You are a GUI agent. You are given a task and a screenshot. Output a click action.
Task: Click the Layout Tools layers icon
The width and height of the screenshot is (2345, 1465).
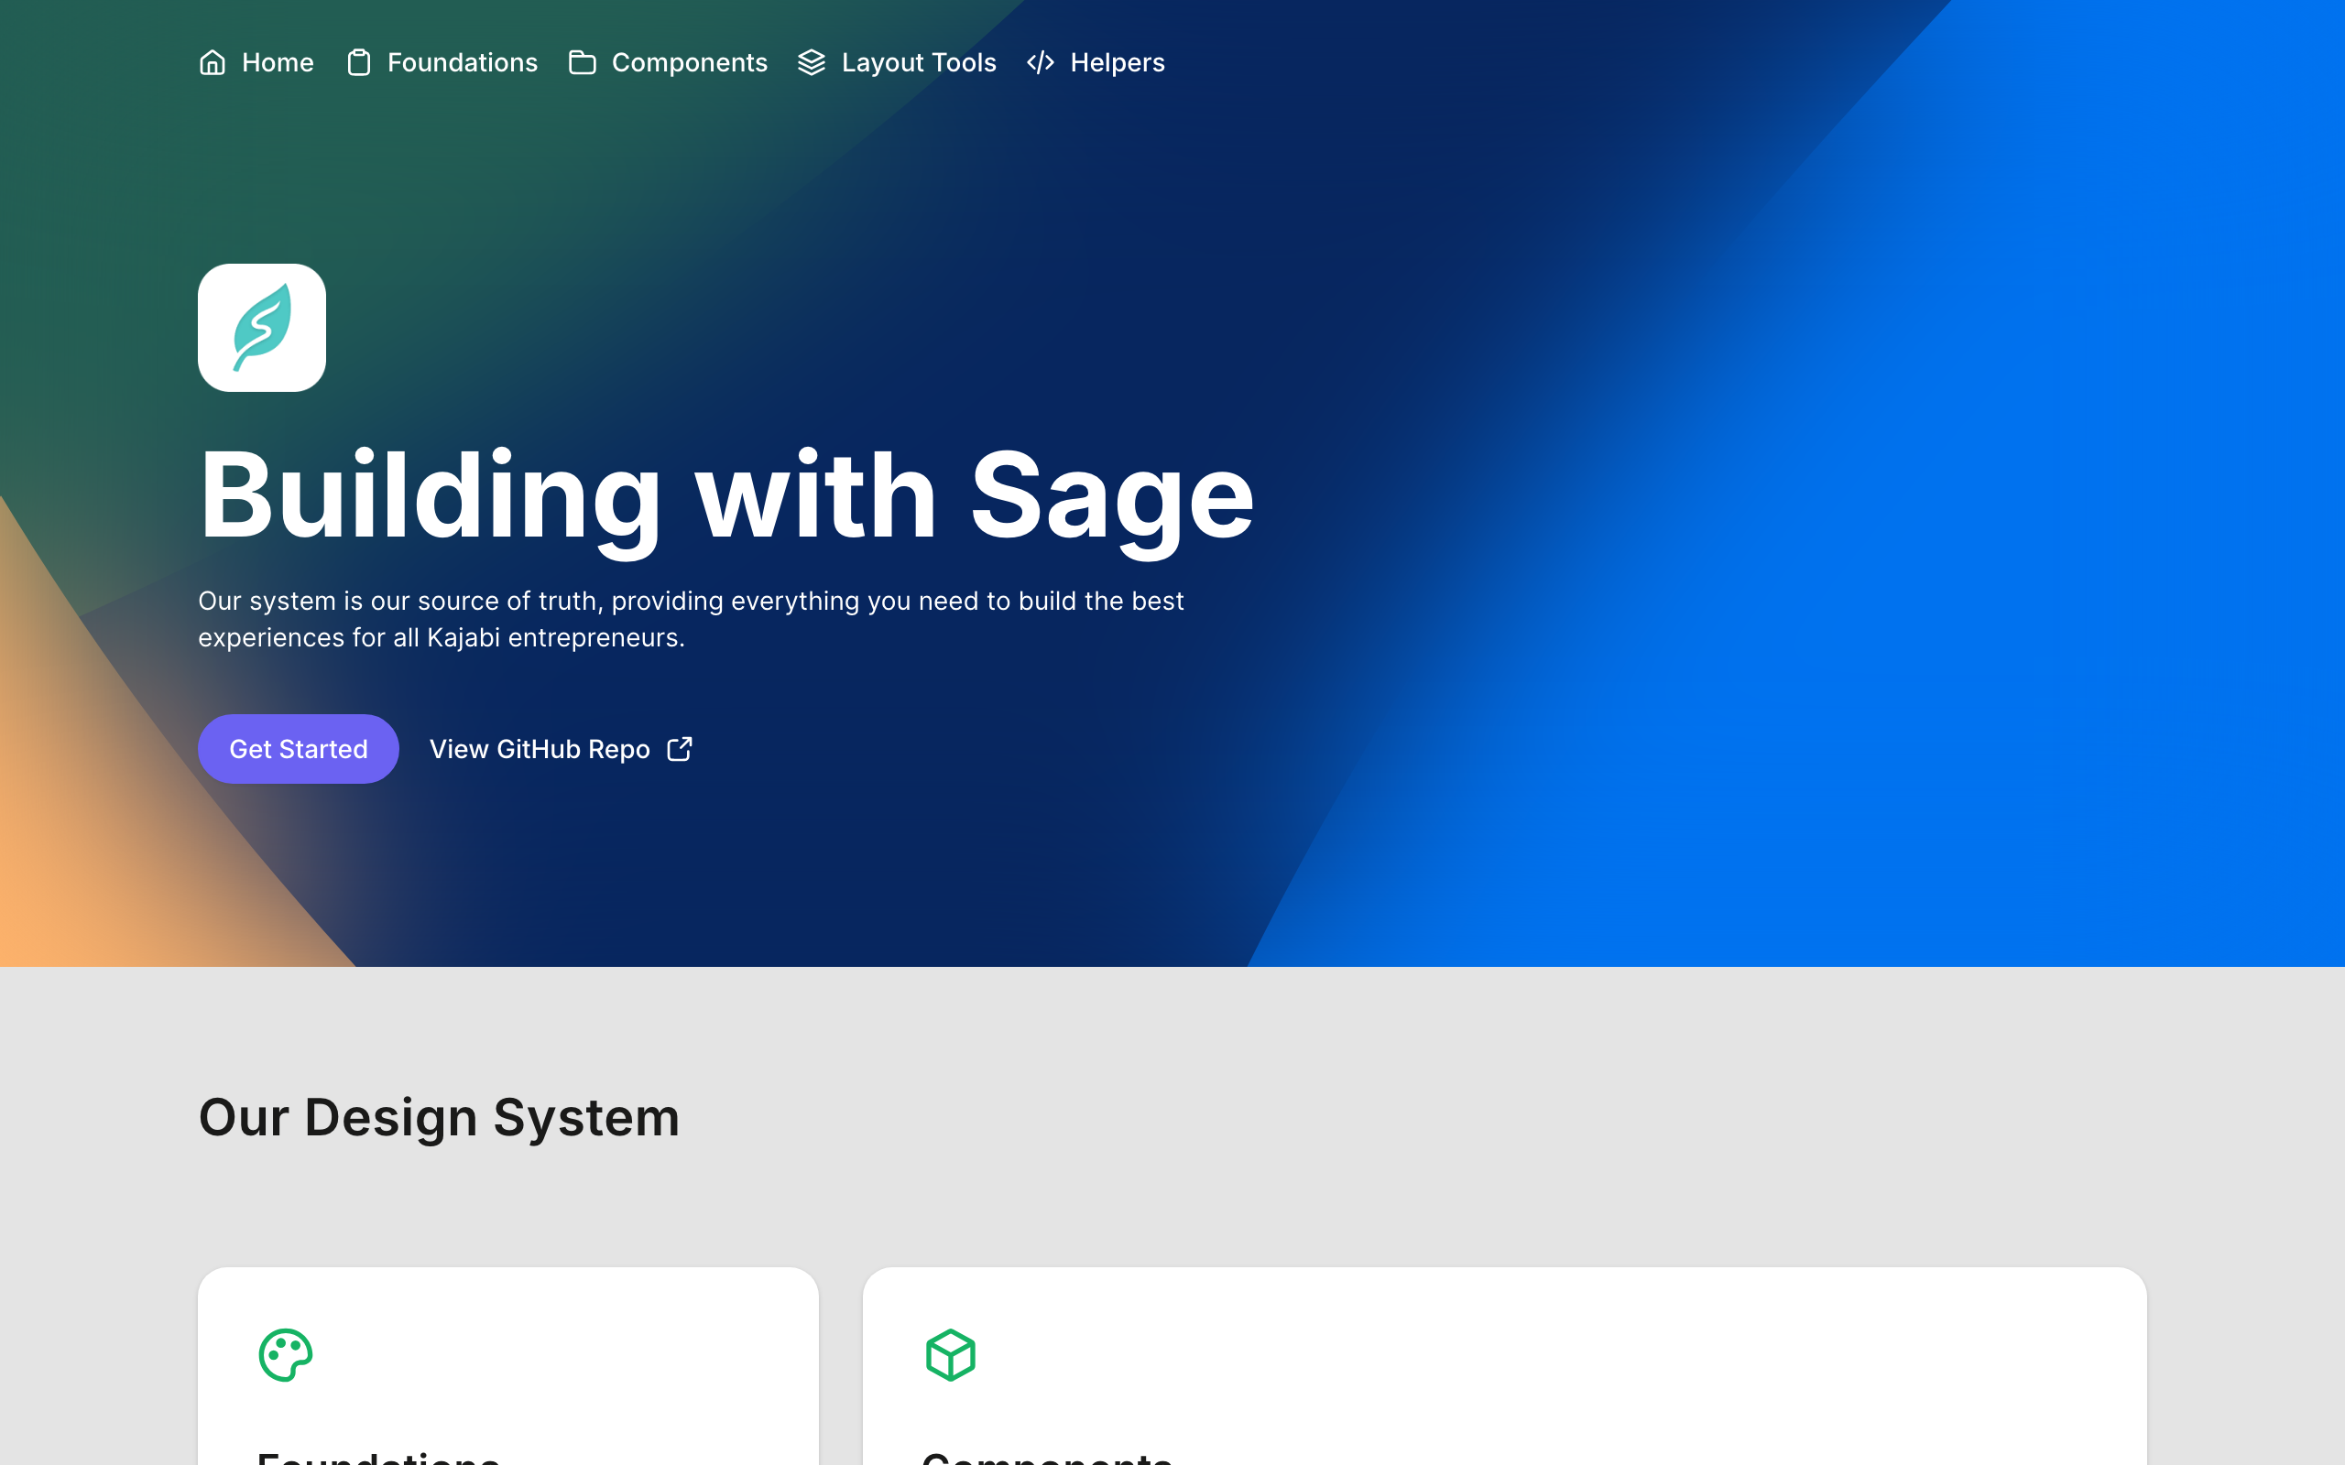point(811,63)
